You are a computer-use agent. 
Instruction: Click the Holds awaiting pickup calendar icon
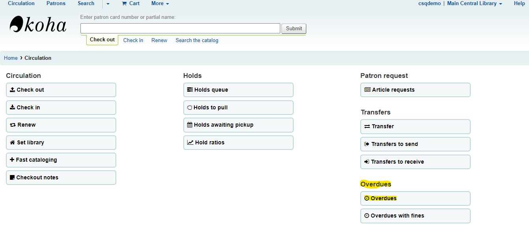click(190, 125)
